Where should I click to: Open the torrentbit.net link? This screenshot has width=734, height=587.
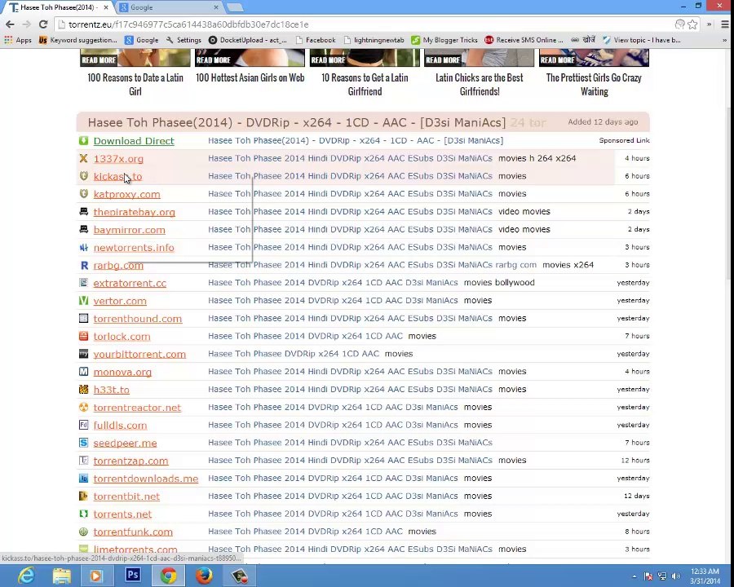point(126,497)
